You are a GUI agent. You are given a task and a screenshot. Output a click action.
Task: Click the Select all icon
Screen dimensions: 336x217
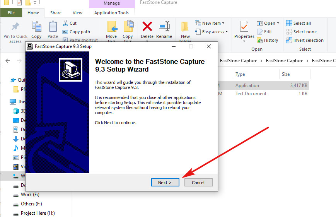coord(289,23)
